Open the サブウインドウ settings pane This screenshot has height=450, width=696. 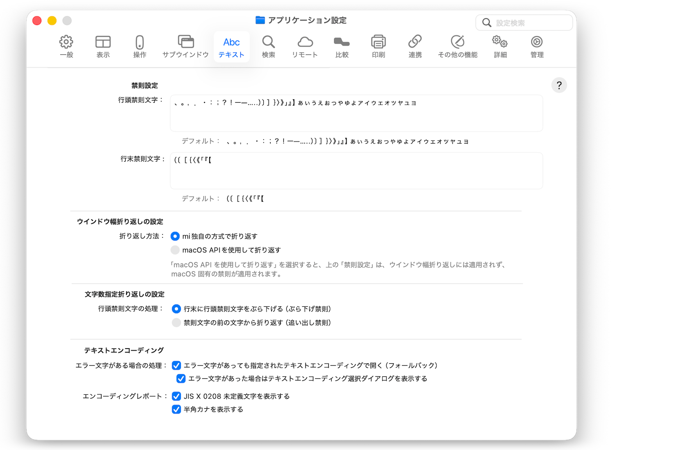[x=185, y=47]
